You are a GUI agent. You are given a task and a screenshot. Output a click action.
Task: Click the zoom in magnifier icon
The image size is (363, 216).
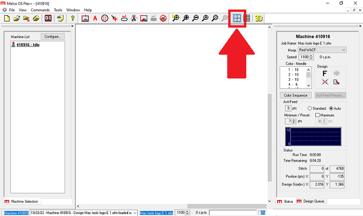point(186,18)
